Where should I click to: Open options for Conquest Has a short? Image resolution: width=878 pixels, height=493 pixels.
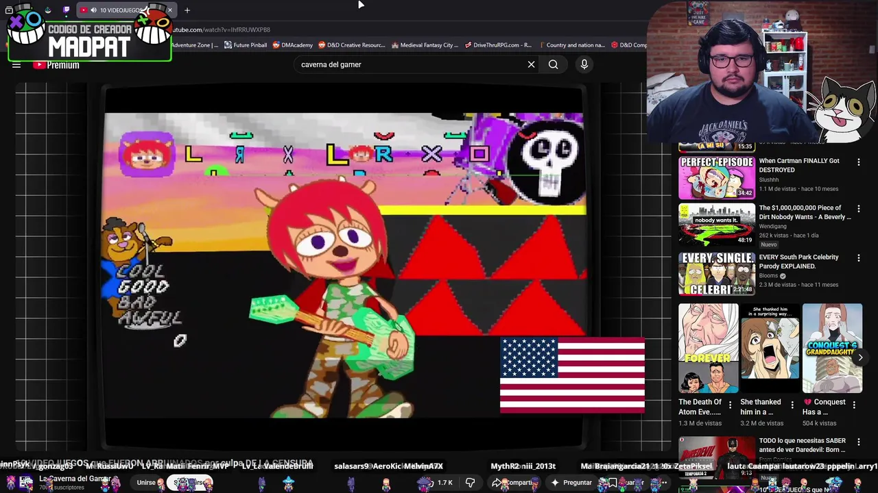click(x=855, y=405)
